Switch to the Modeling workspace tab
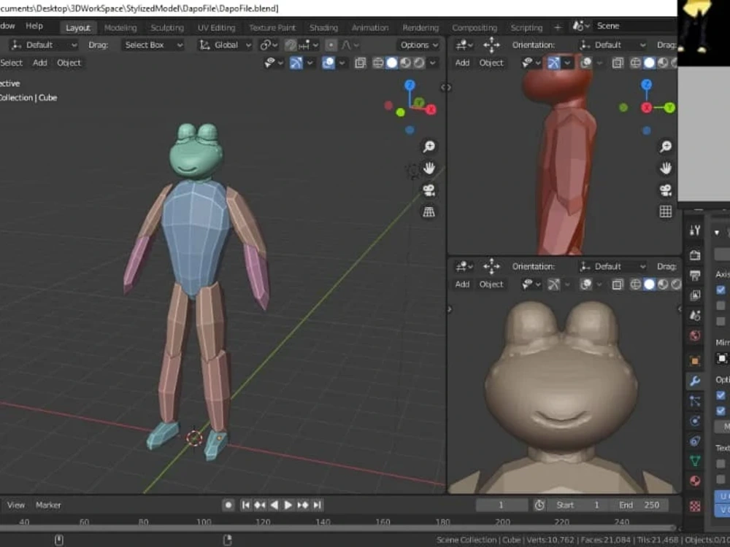 click(120, 28)
